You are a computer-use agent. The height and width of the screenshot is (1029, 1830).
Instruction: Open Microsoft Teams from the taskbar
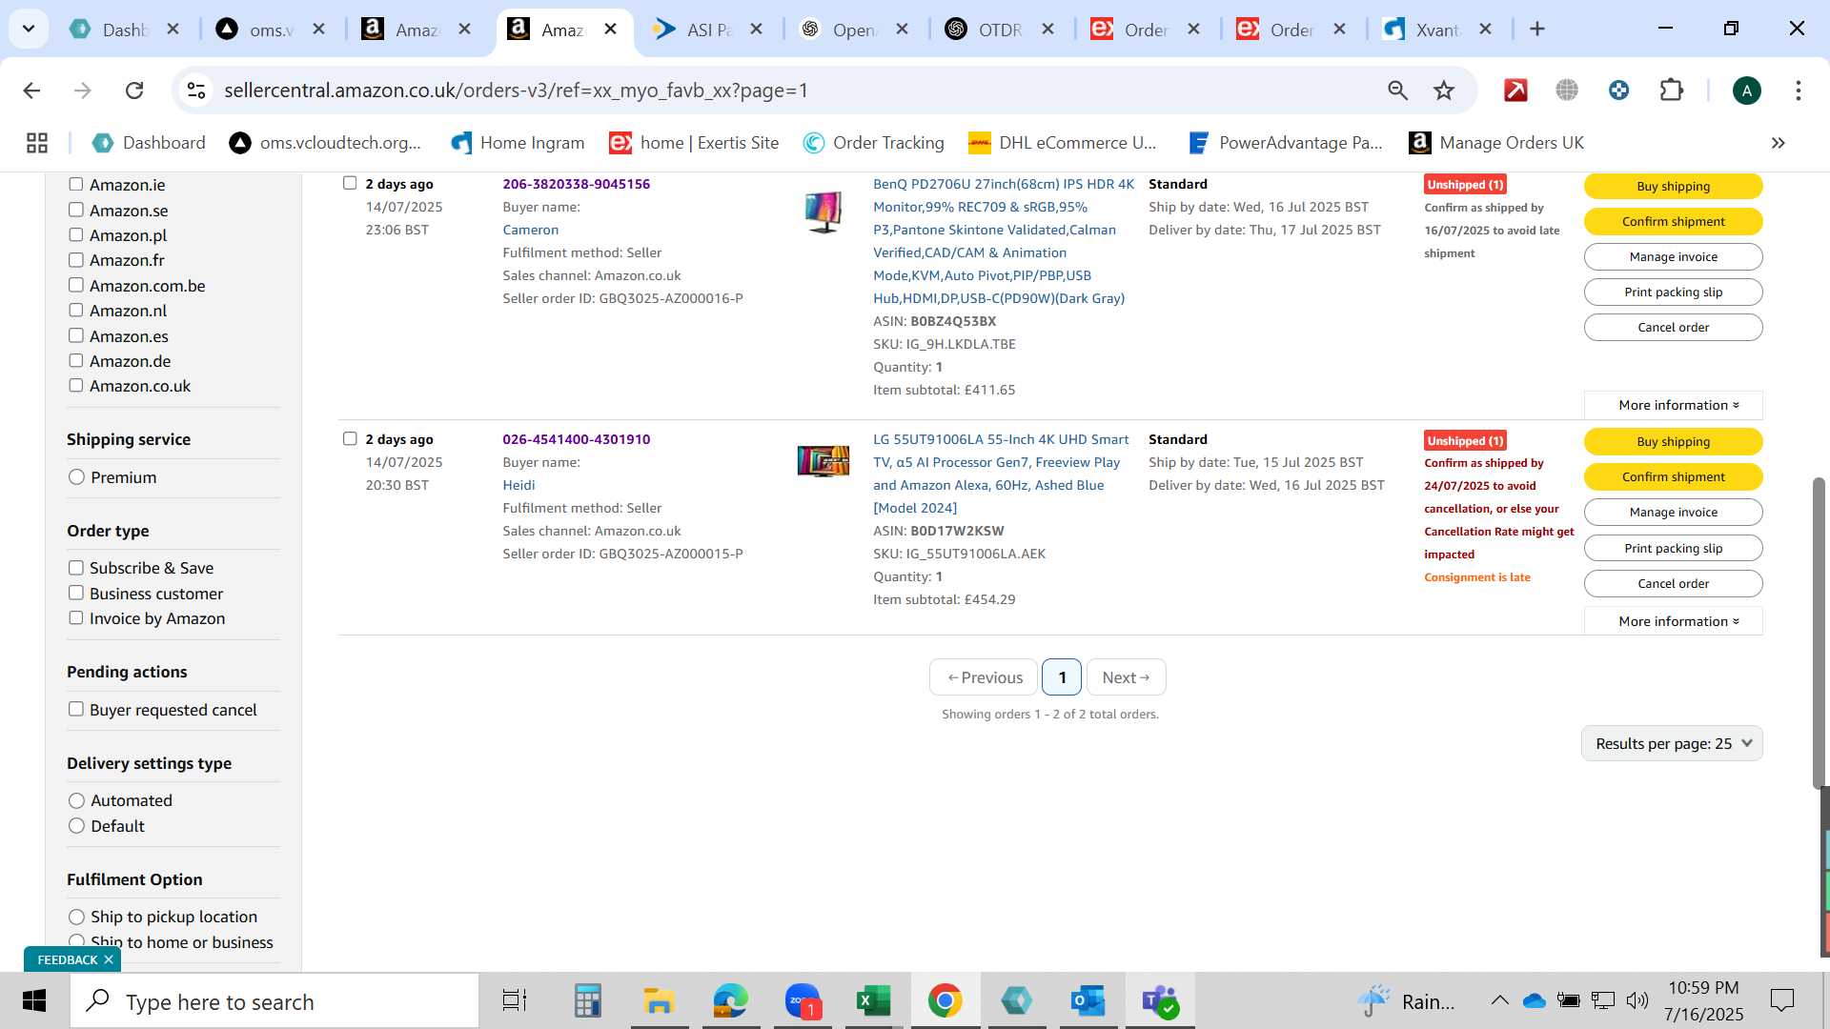coord(1160,1001)
